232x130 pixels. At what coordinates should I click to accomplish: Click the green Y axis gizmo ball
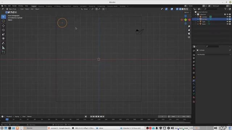coord(186,20)
